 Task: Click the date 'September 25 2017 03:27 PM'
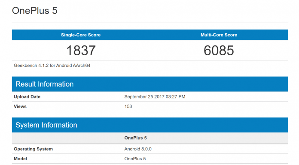click(155, 97)
